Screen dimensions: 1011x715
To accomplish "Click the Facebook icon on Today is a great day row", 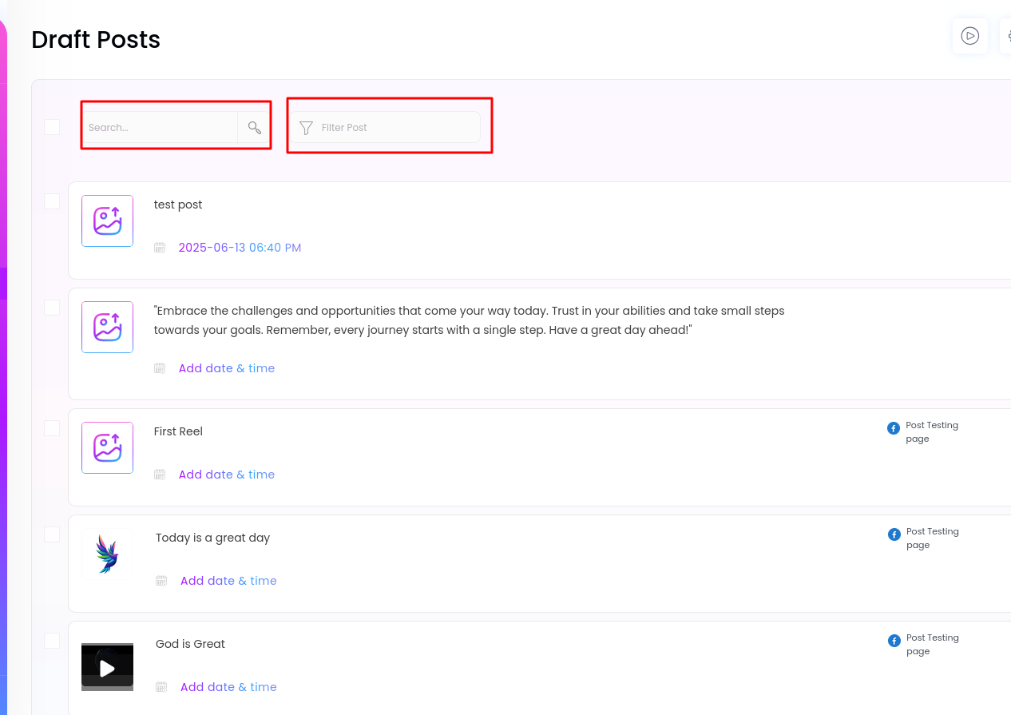I will pyautogui.click(x=894, y=534).
